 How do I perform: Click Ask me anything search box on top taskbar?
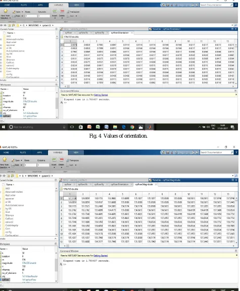(x=37, y=127)
